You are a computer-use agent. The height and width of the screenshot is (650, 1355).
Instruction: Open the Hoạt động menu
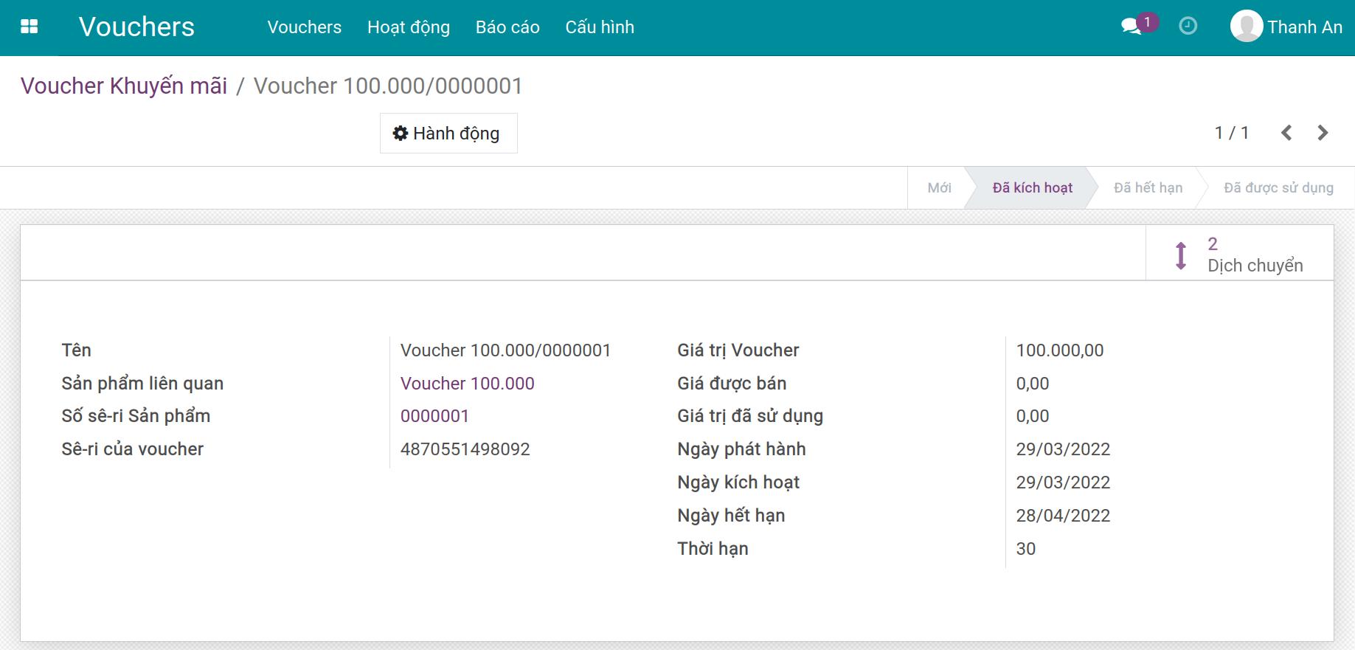409,27
